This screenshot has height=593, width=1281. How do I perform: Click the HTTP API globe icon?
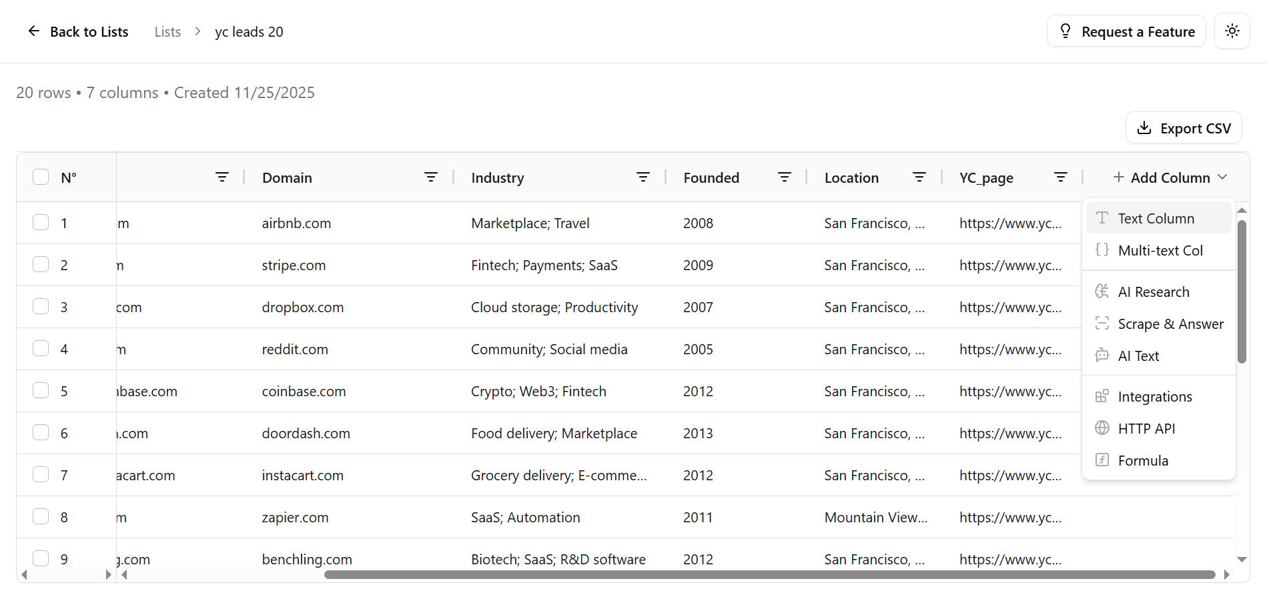1102,428
